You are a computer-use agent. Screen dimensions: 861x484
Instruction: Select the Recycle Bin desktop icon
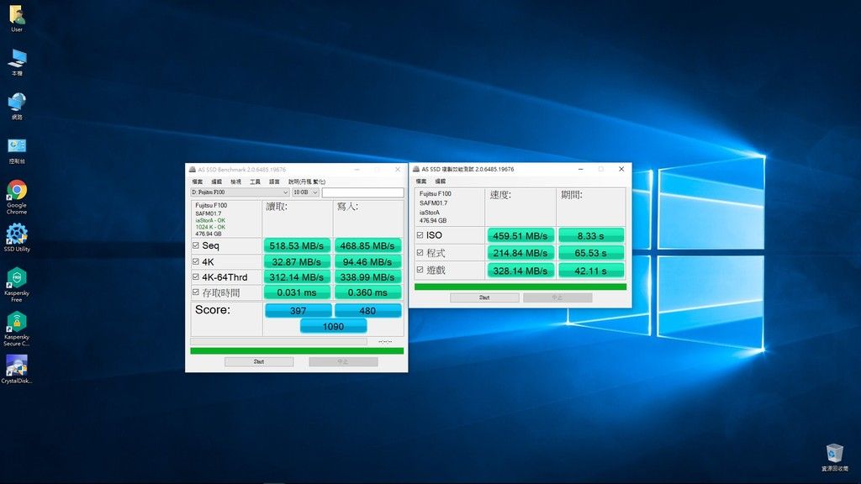click(835, 457)
